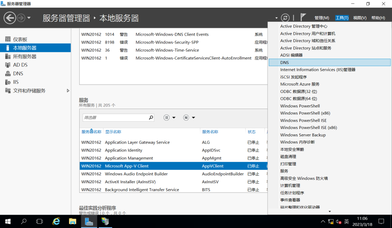The image size is (392, 228).
Task: Select the Background Intelligent Transfer Service row
Action: [x=173, y=190]
